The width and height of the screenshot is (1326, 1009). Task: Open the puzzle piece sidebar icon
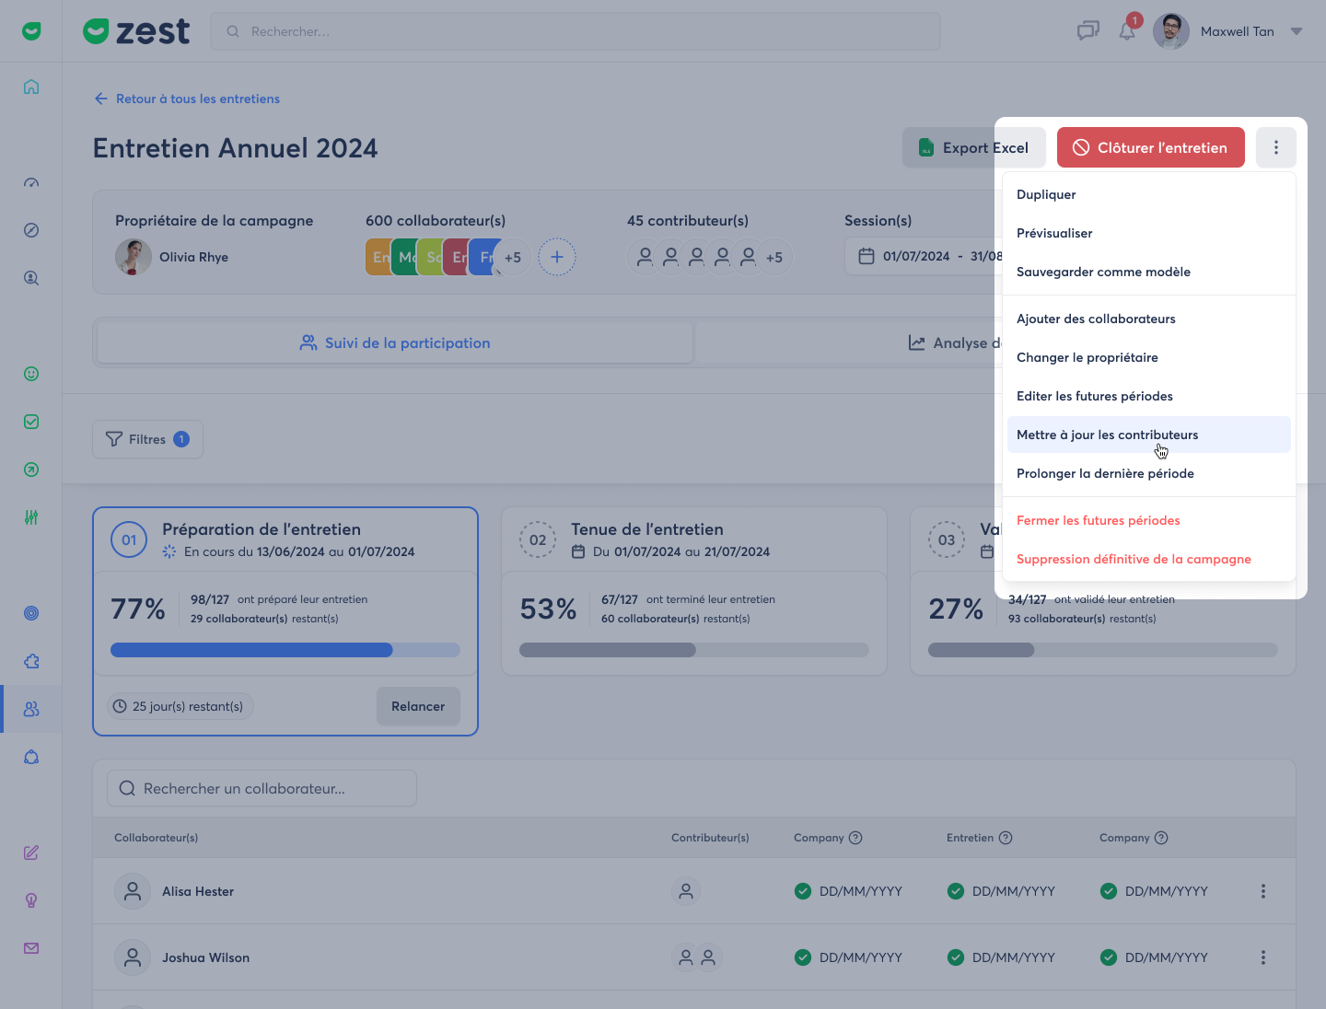coord(31,661)
